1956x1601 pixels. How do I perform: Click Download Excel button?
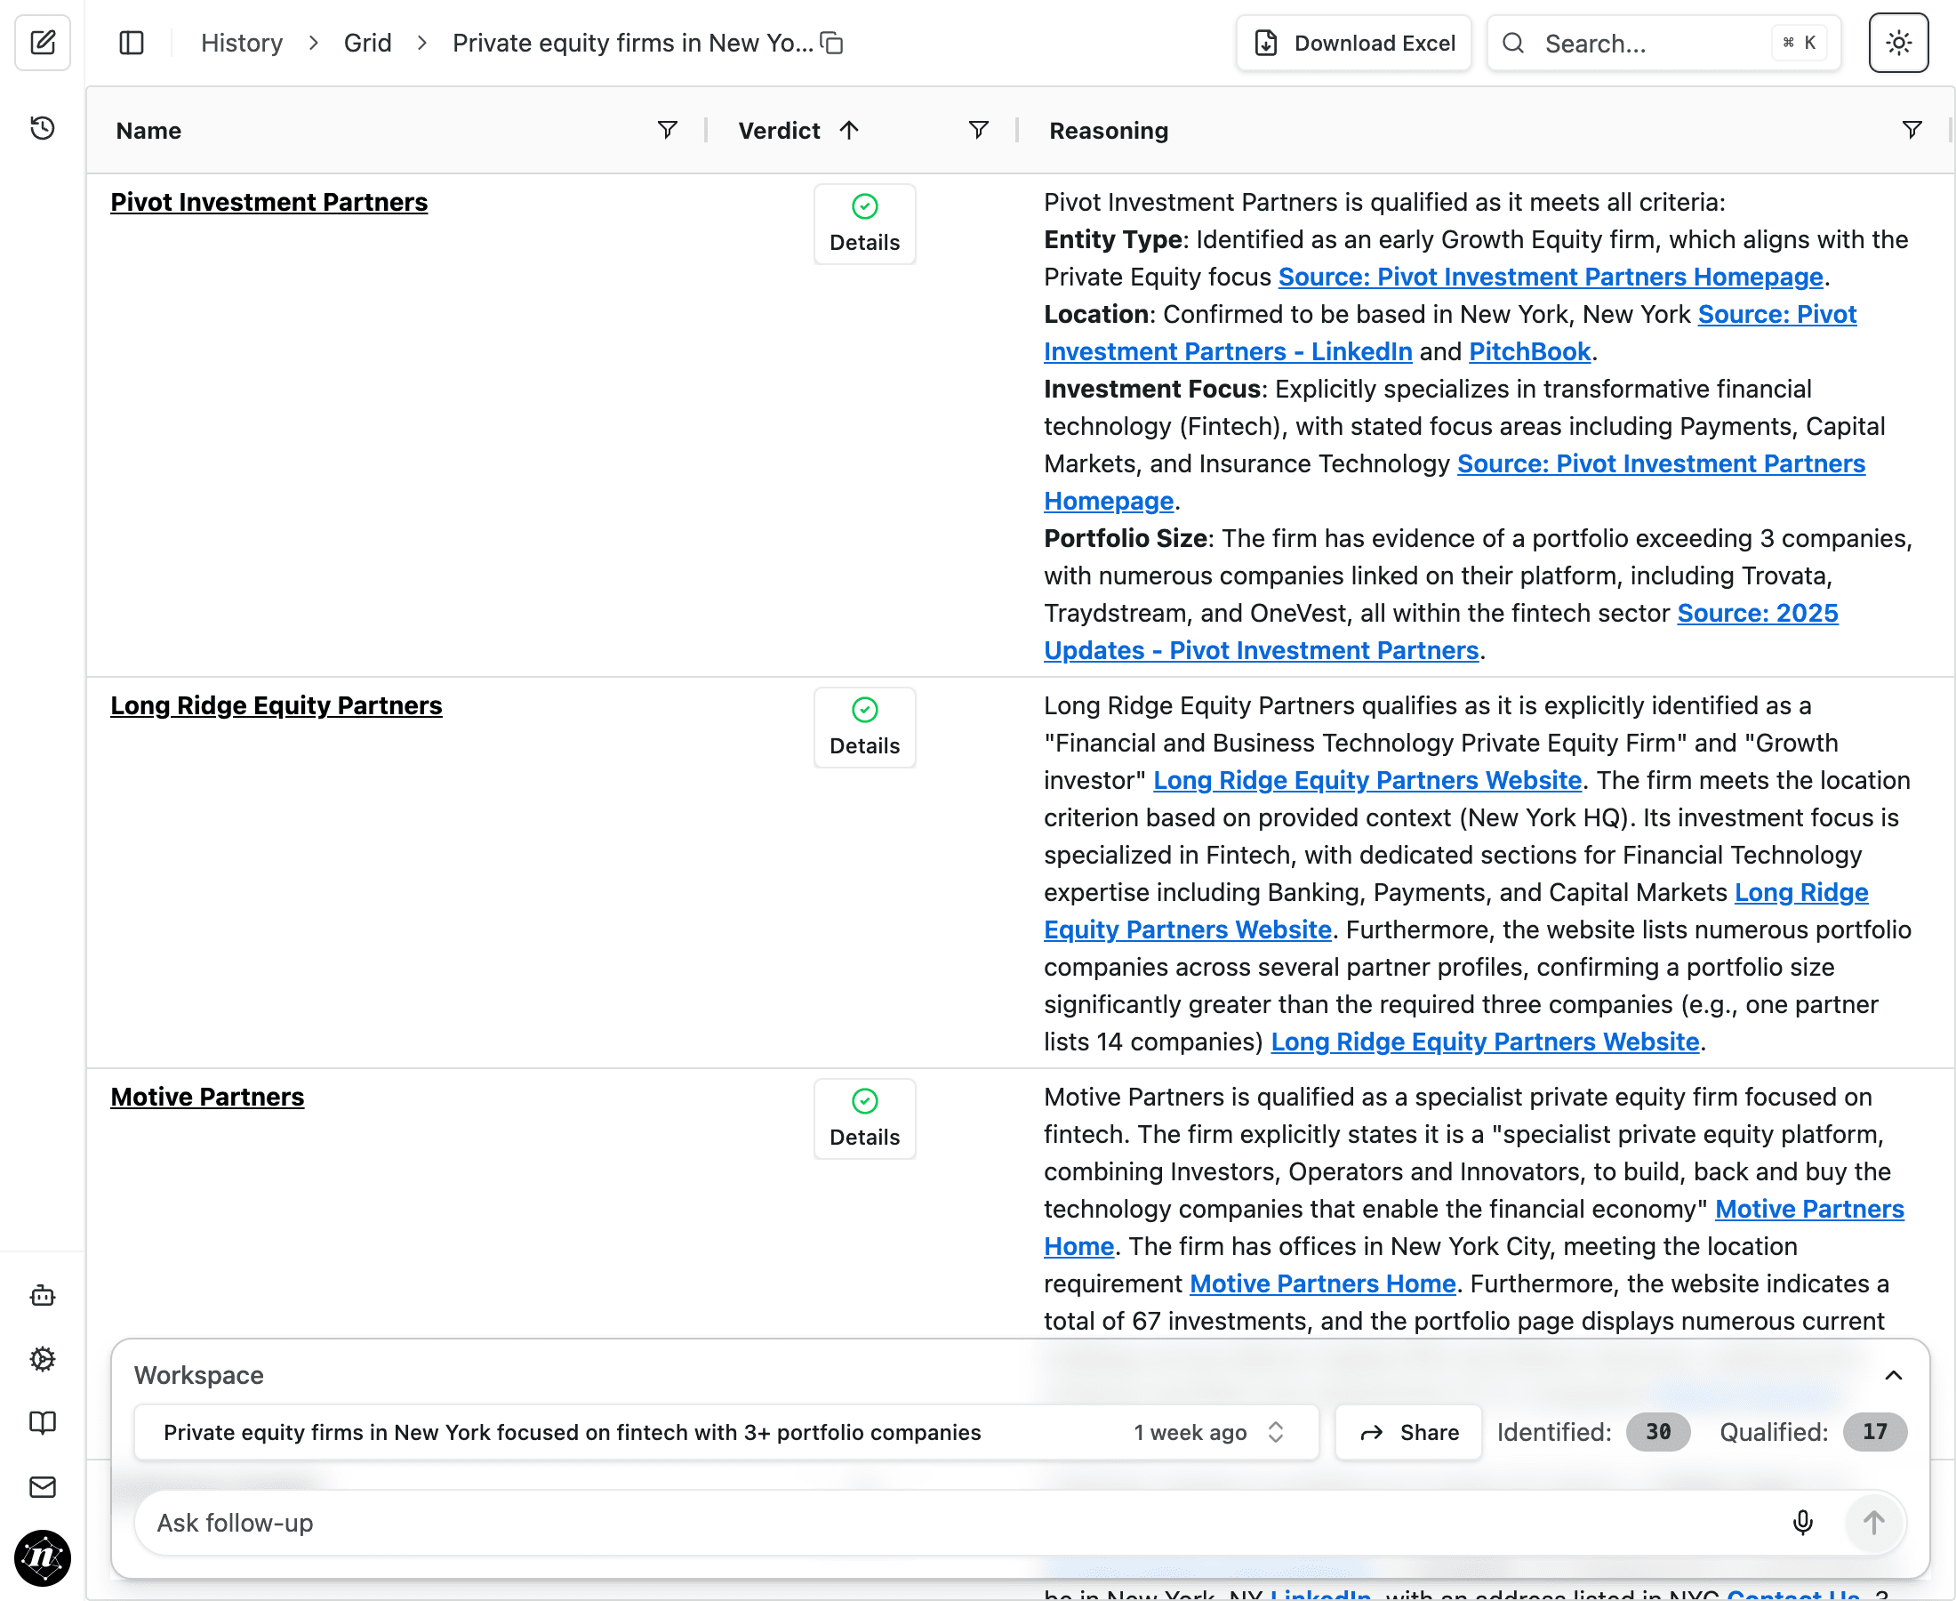pos(1353,43)
